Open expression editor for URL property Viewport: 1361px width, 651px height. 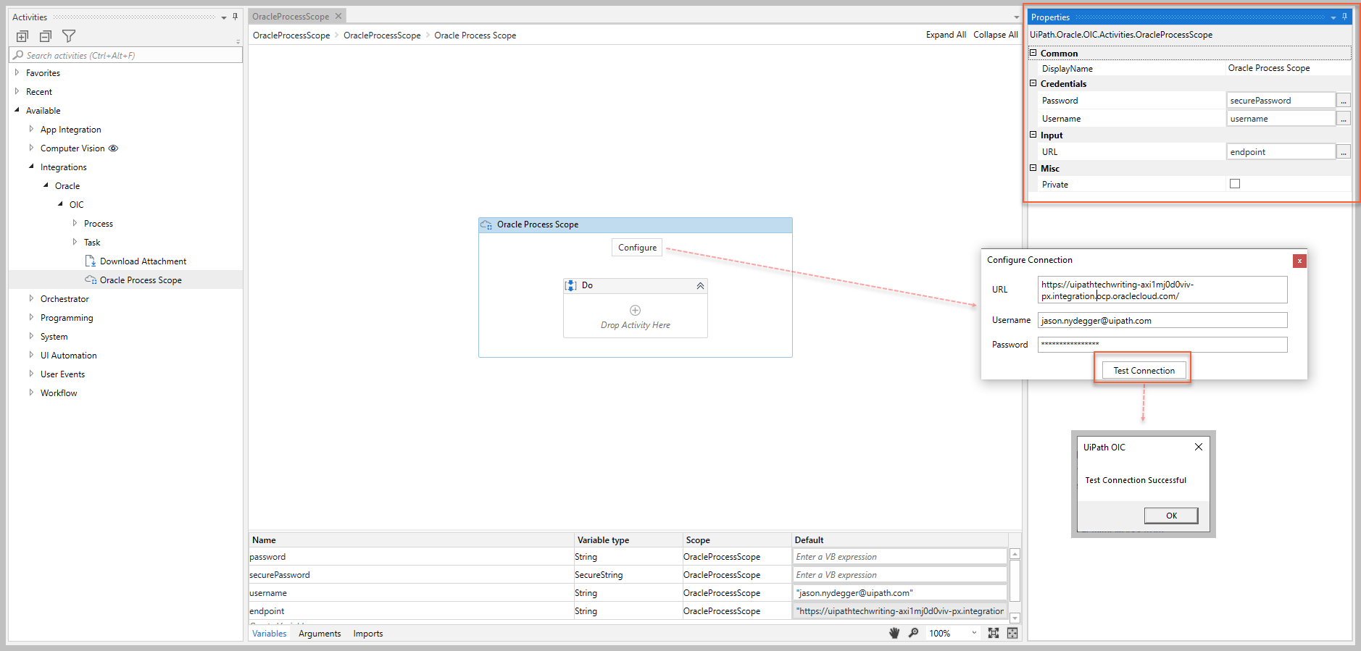point(1344,152)
